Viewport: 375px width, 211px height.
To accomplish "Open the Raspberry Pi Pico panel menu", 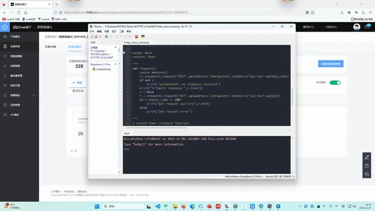I will (116, 64).
